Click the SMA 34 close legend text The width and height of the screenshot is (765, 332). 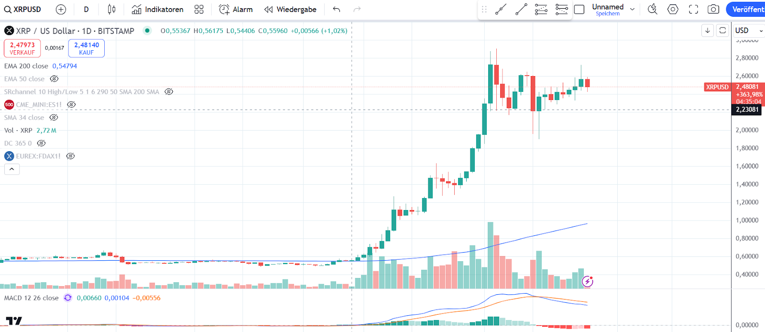24,117
